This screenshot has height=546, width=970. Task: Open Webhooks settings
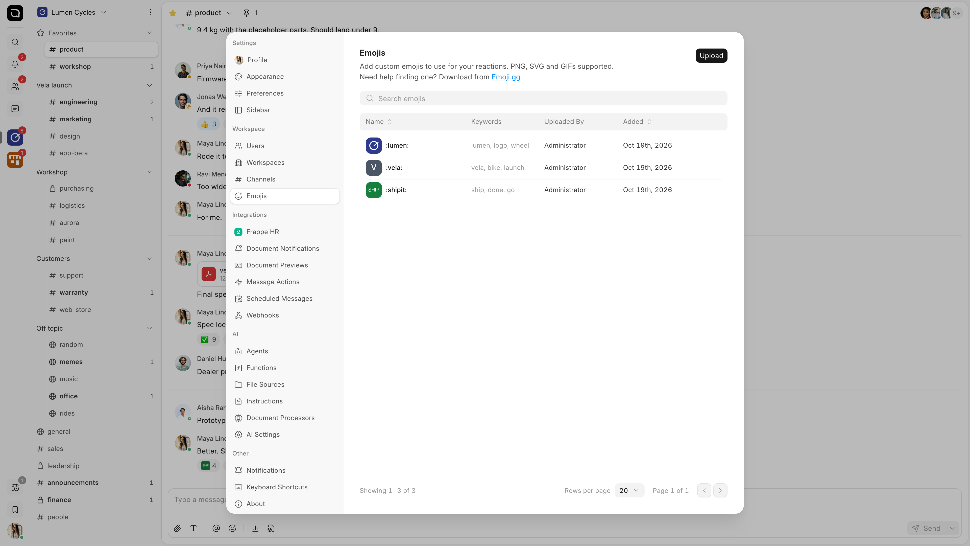point(285,315)
